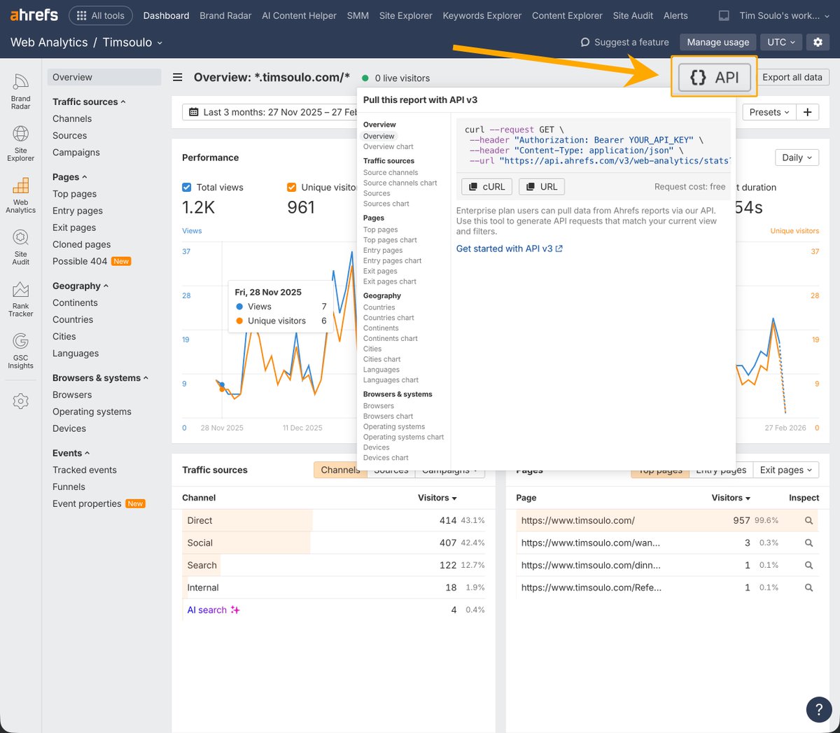Open Web Analytics sidebar icon

click(x=20, y=195)
